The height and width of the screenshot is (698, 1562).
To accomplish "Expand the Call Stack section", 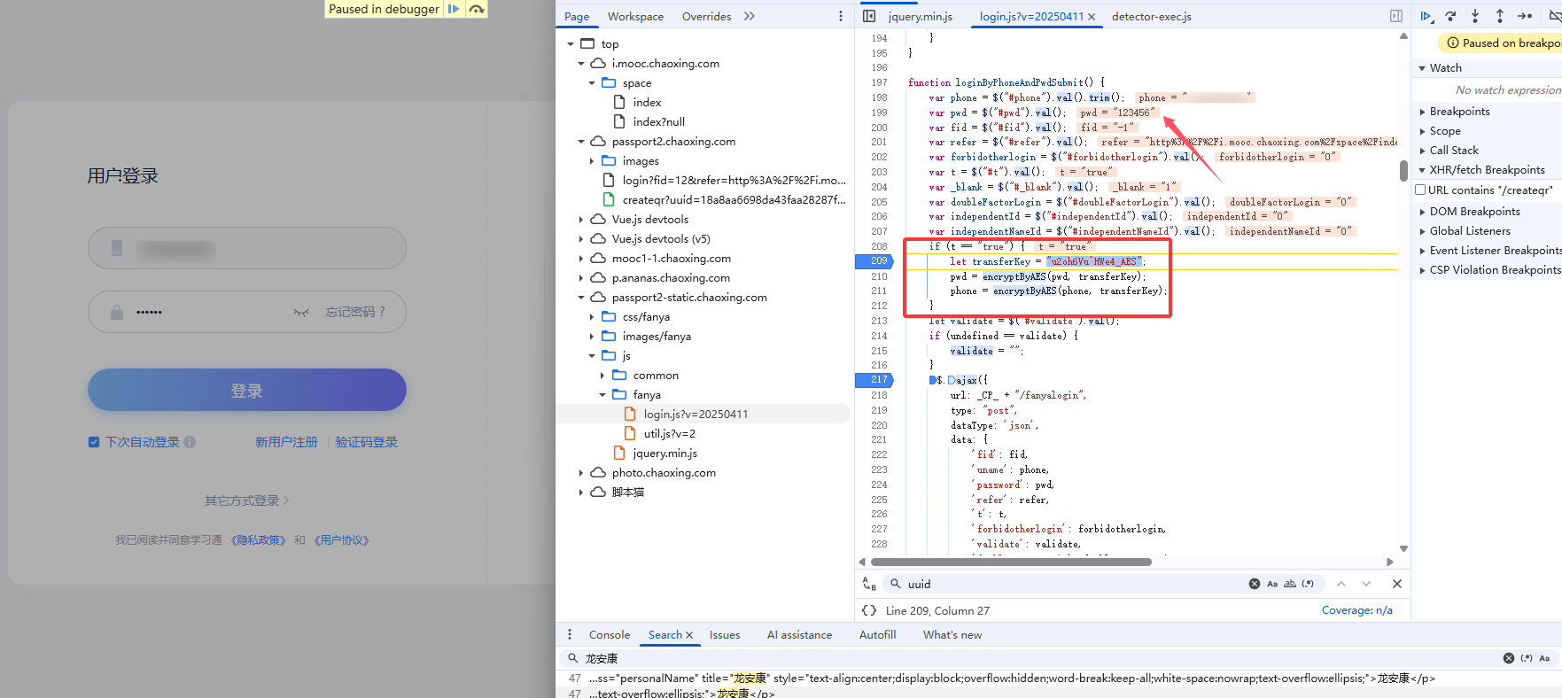I will tap(1453, 151).
